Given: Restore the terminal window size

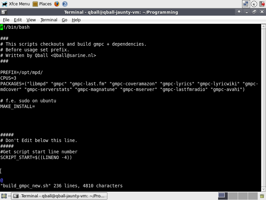Looking at the screenshot, I should coord(254,12).
